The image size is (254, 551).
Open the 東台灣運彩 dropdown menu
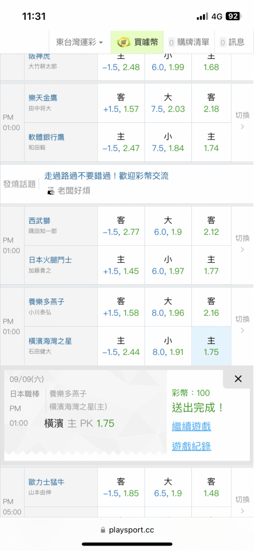click(80, 42)
